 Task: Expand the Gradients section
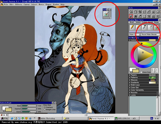[x=130, y=82]
